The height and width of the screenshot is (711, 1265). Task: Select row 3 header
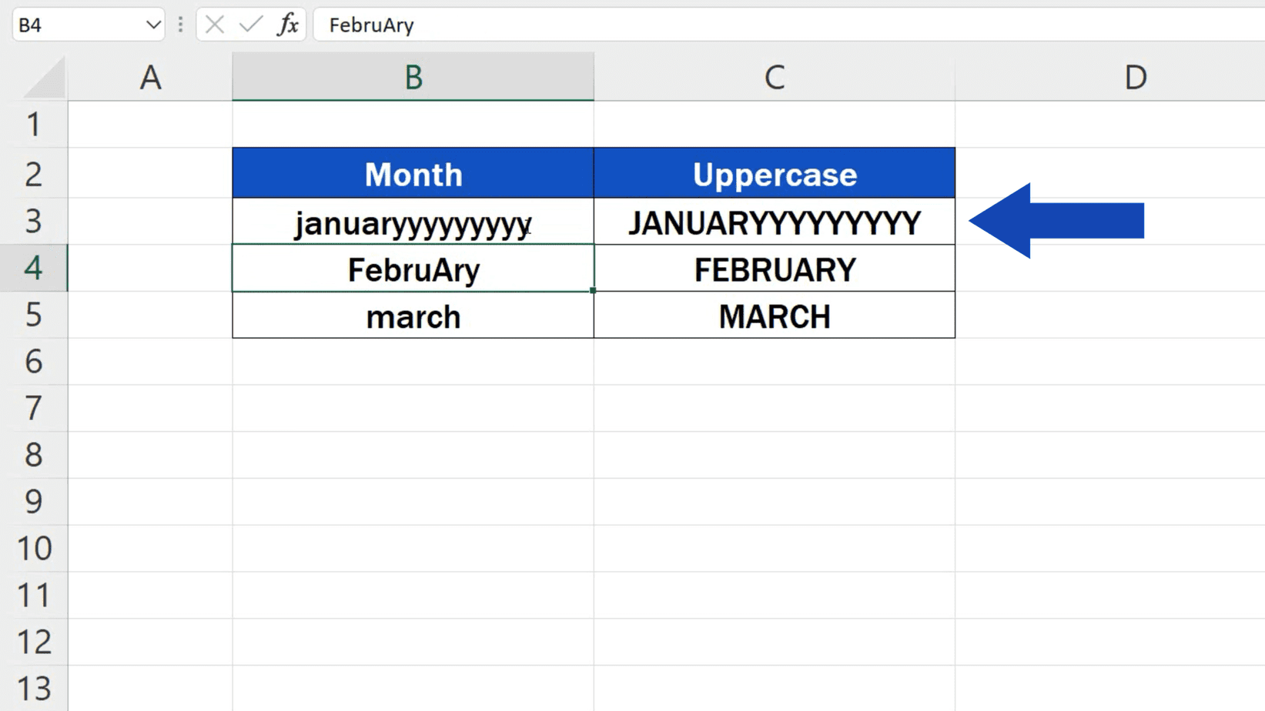(x=35, y=222)
